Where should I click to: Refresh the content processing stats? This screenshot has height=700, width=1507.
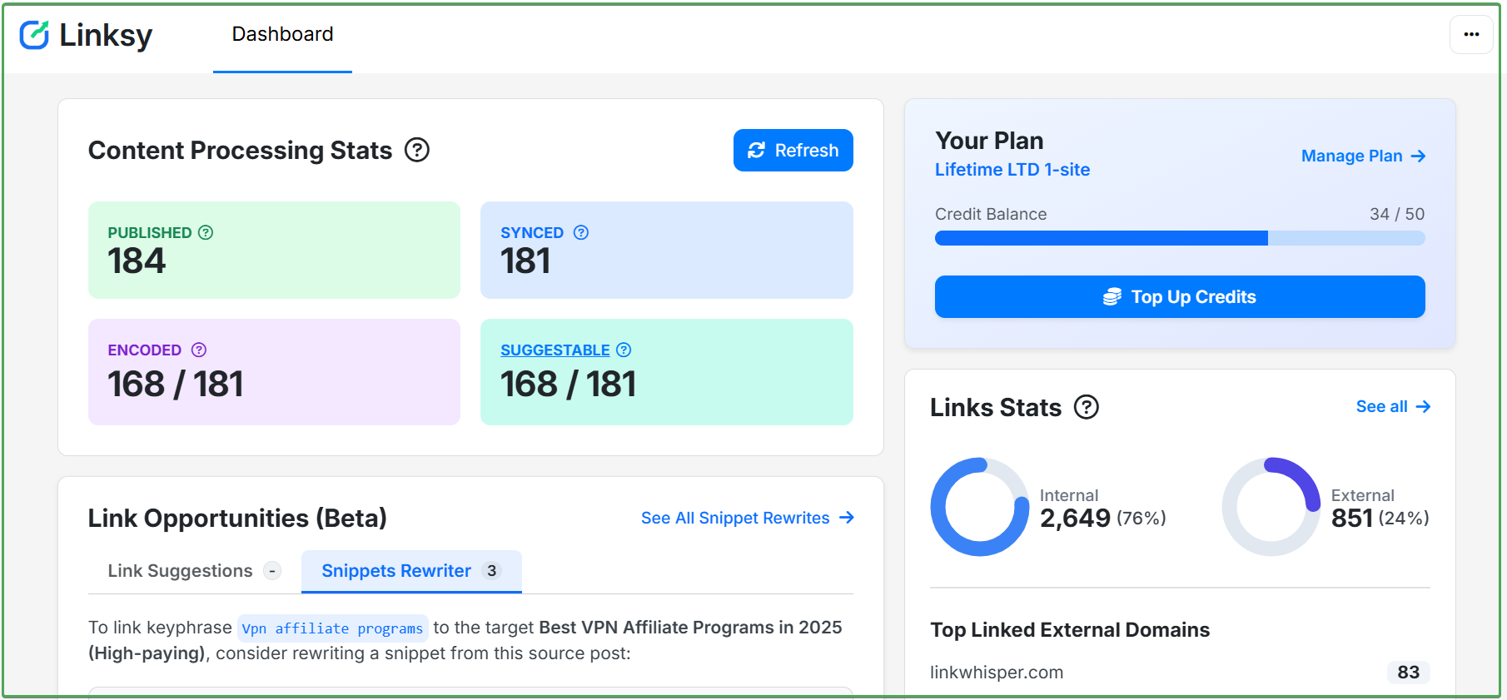pos(793,151)
